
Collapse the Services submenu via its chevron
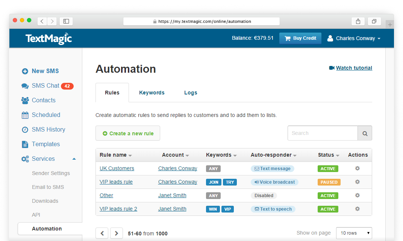point(74,159)
